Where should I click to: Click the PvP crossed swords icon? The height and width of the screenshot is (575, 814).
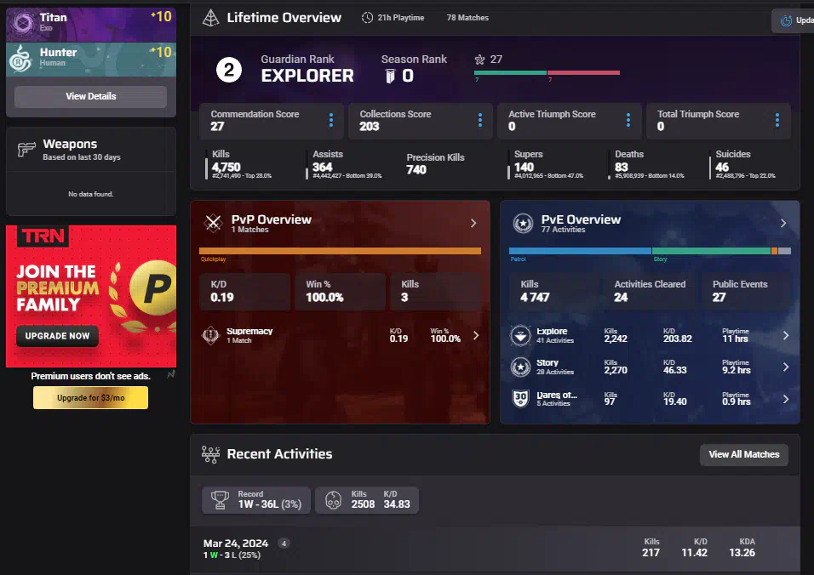[x=213, y=223]
